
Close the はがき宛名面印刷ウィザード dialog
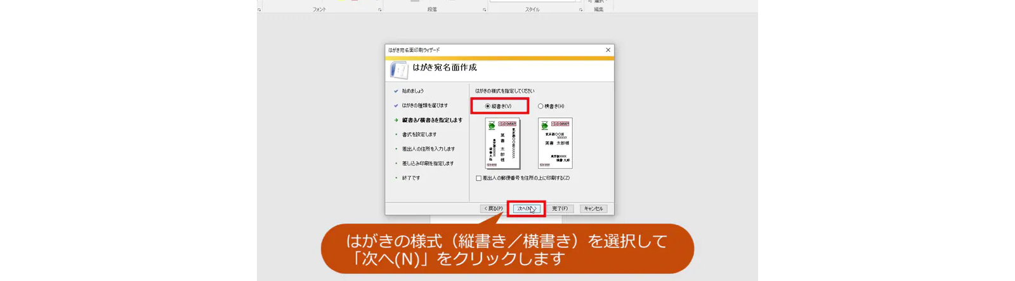[x=608, y=50]
